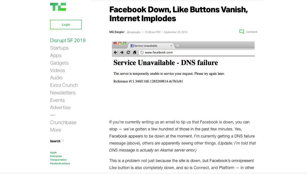Select Extra Crunch in sidebar
Image resolution: width=307 pixels, height=174 pixels.
(64, 85)
